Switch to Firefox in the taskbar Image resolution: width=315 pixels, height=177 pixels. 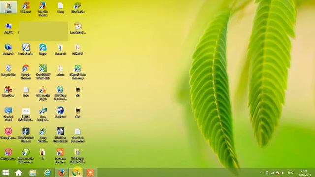pyautogui.click(x=62, y=173)
